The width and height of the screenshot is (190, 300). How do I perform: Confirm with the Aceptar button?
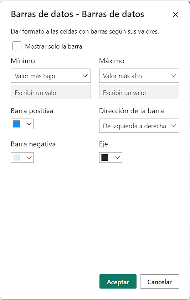118,281
